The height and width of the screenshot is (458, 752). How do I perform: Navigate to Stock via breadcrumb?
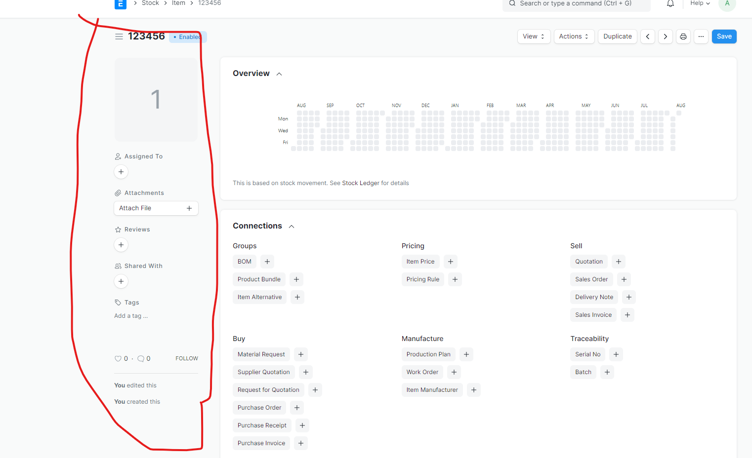(x=150, y=3)
